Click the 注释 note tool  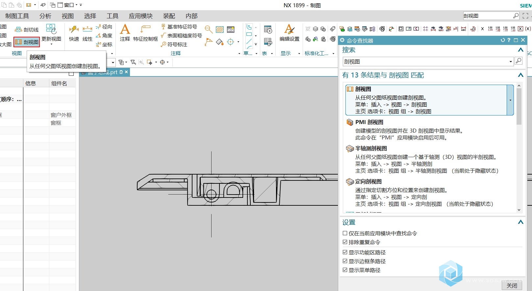pos(125,33)
